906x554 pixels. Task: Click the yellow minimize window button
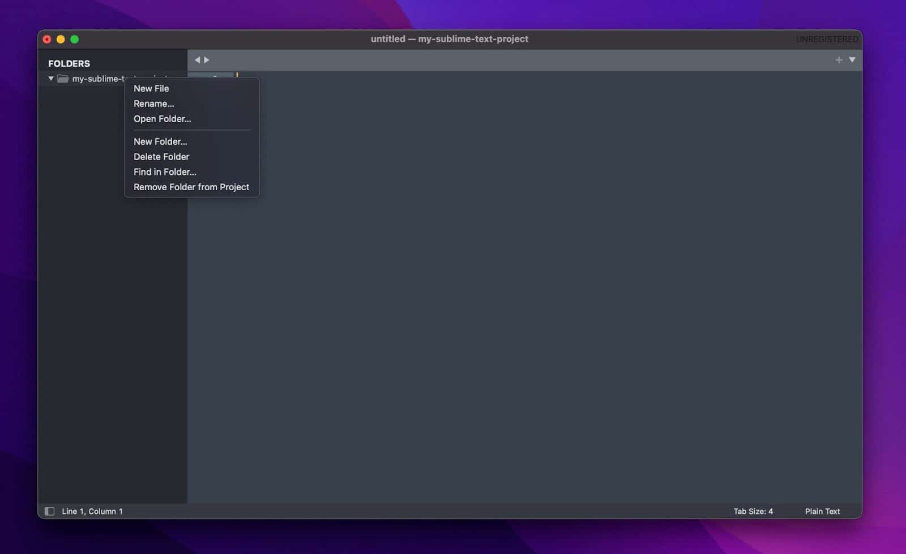coord(61,39)
